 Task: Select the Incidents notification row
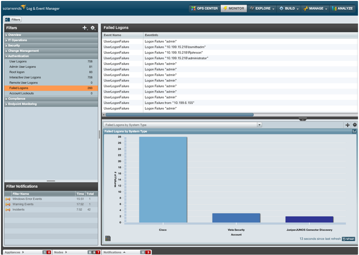51,210
